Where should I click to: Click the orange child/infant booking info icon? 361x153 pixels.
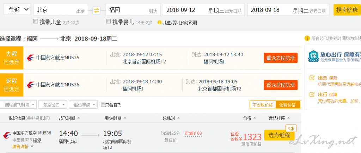pyautogui.click(x=159, y=23)
